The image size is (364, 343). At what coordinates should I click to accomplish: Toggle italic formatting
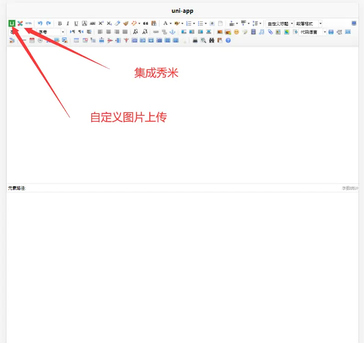(x=68, y=23)
